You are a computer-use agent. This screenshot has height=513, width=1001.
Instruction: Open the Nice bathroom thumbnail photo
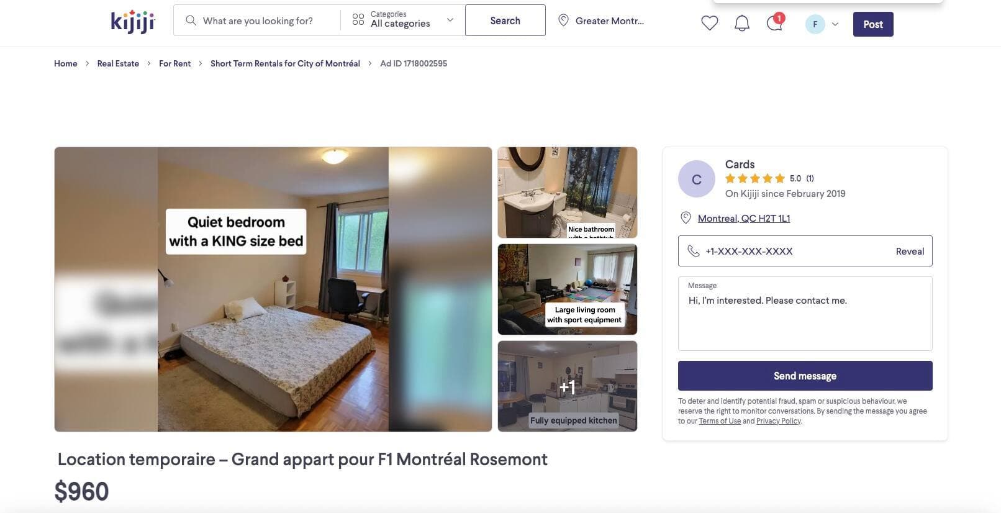568,193
